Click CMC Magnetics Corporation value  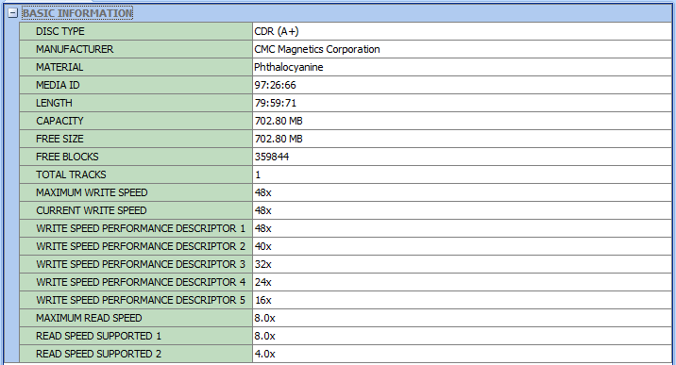[317, 49]
